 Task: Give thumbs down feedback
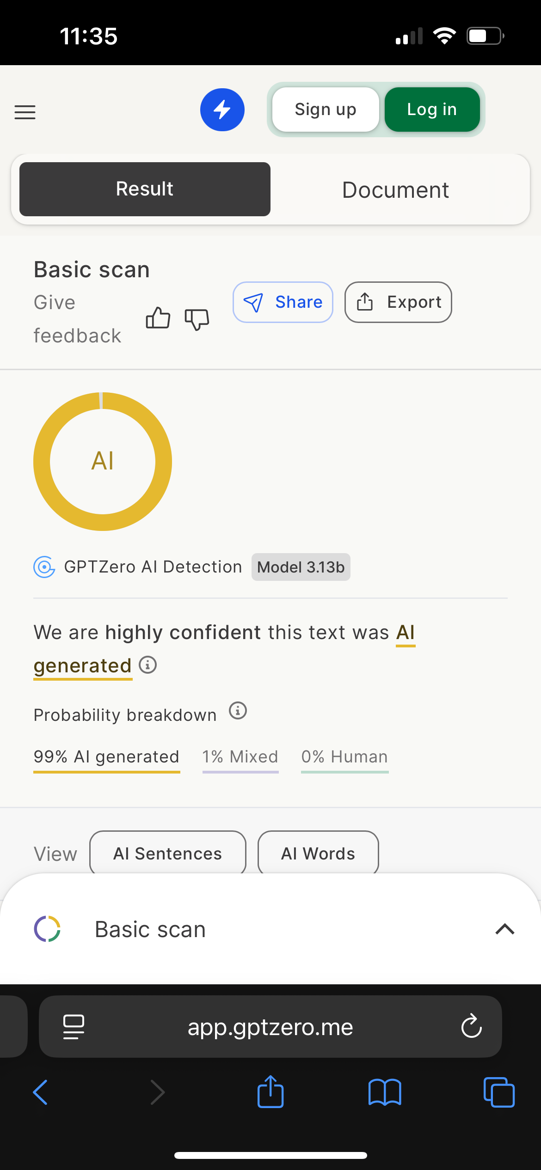coord(197,319)
